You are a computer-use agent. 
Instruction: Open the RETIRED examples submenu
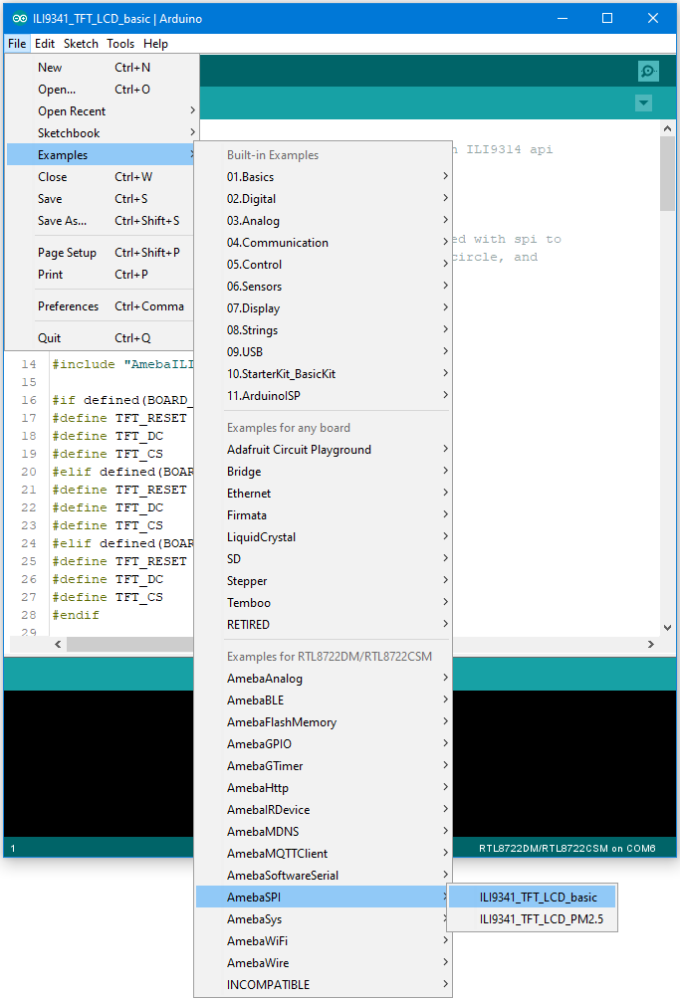point(324,624)
